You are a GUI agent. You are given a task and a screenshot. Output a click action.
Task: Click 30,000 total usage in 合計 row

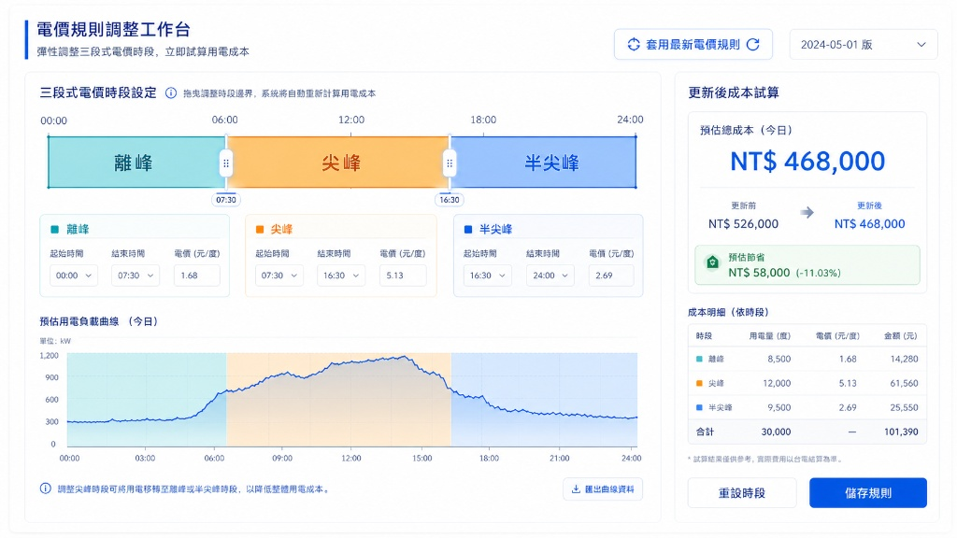point(776,432)
